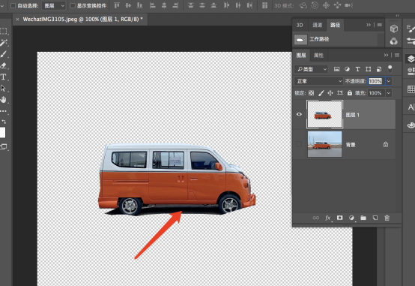Screen dimensions: 415x286
Task: Select the Eraser tool
Action: pos(4,65)
